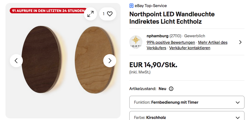Open seller details chevron arrow
The height and width of the screenshot is (120, 251).
pyautogui.click(x=240, y=42)
